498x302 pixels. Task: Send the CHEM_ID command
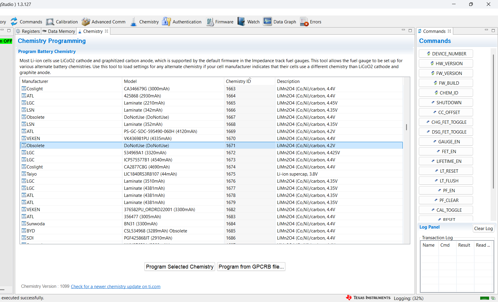446,93
